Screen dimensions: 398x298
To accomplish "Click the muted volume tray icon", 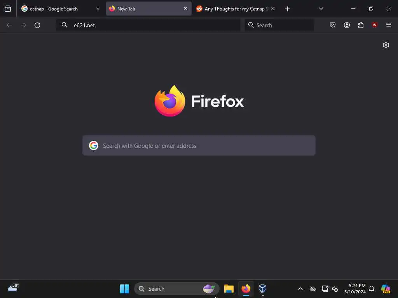I will [335, 289].
